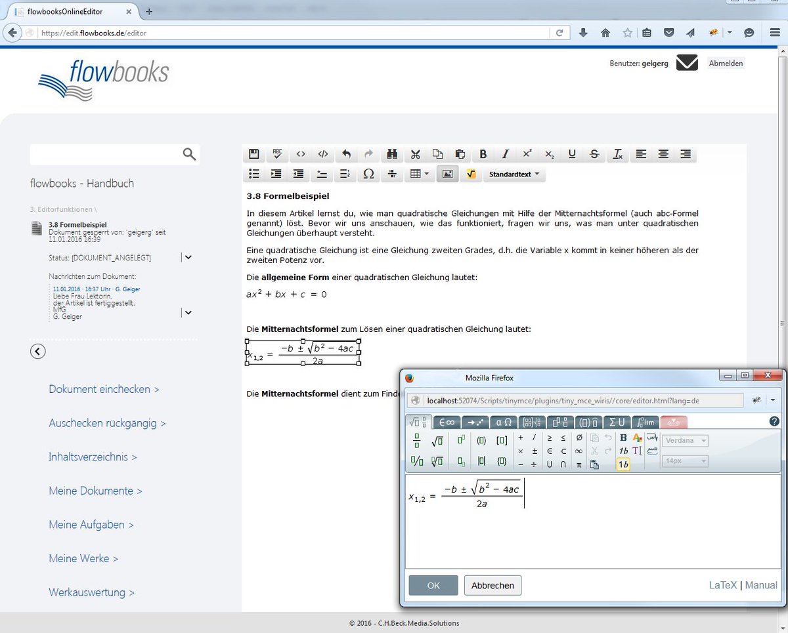Screen dimensions: 788x633
Task: Insert a square root template
Action: tap(437, 440)
